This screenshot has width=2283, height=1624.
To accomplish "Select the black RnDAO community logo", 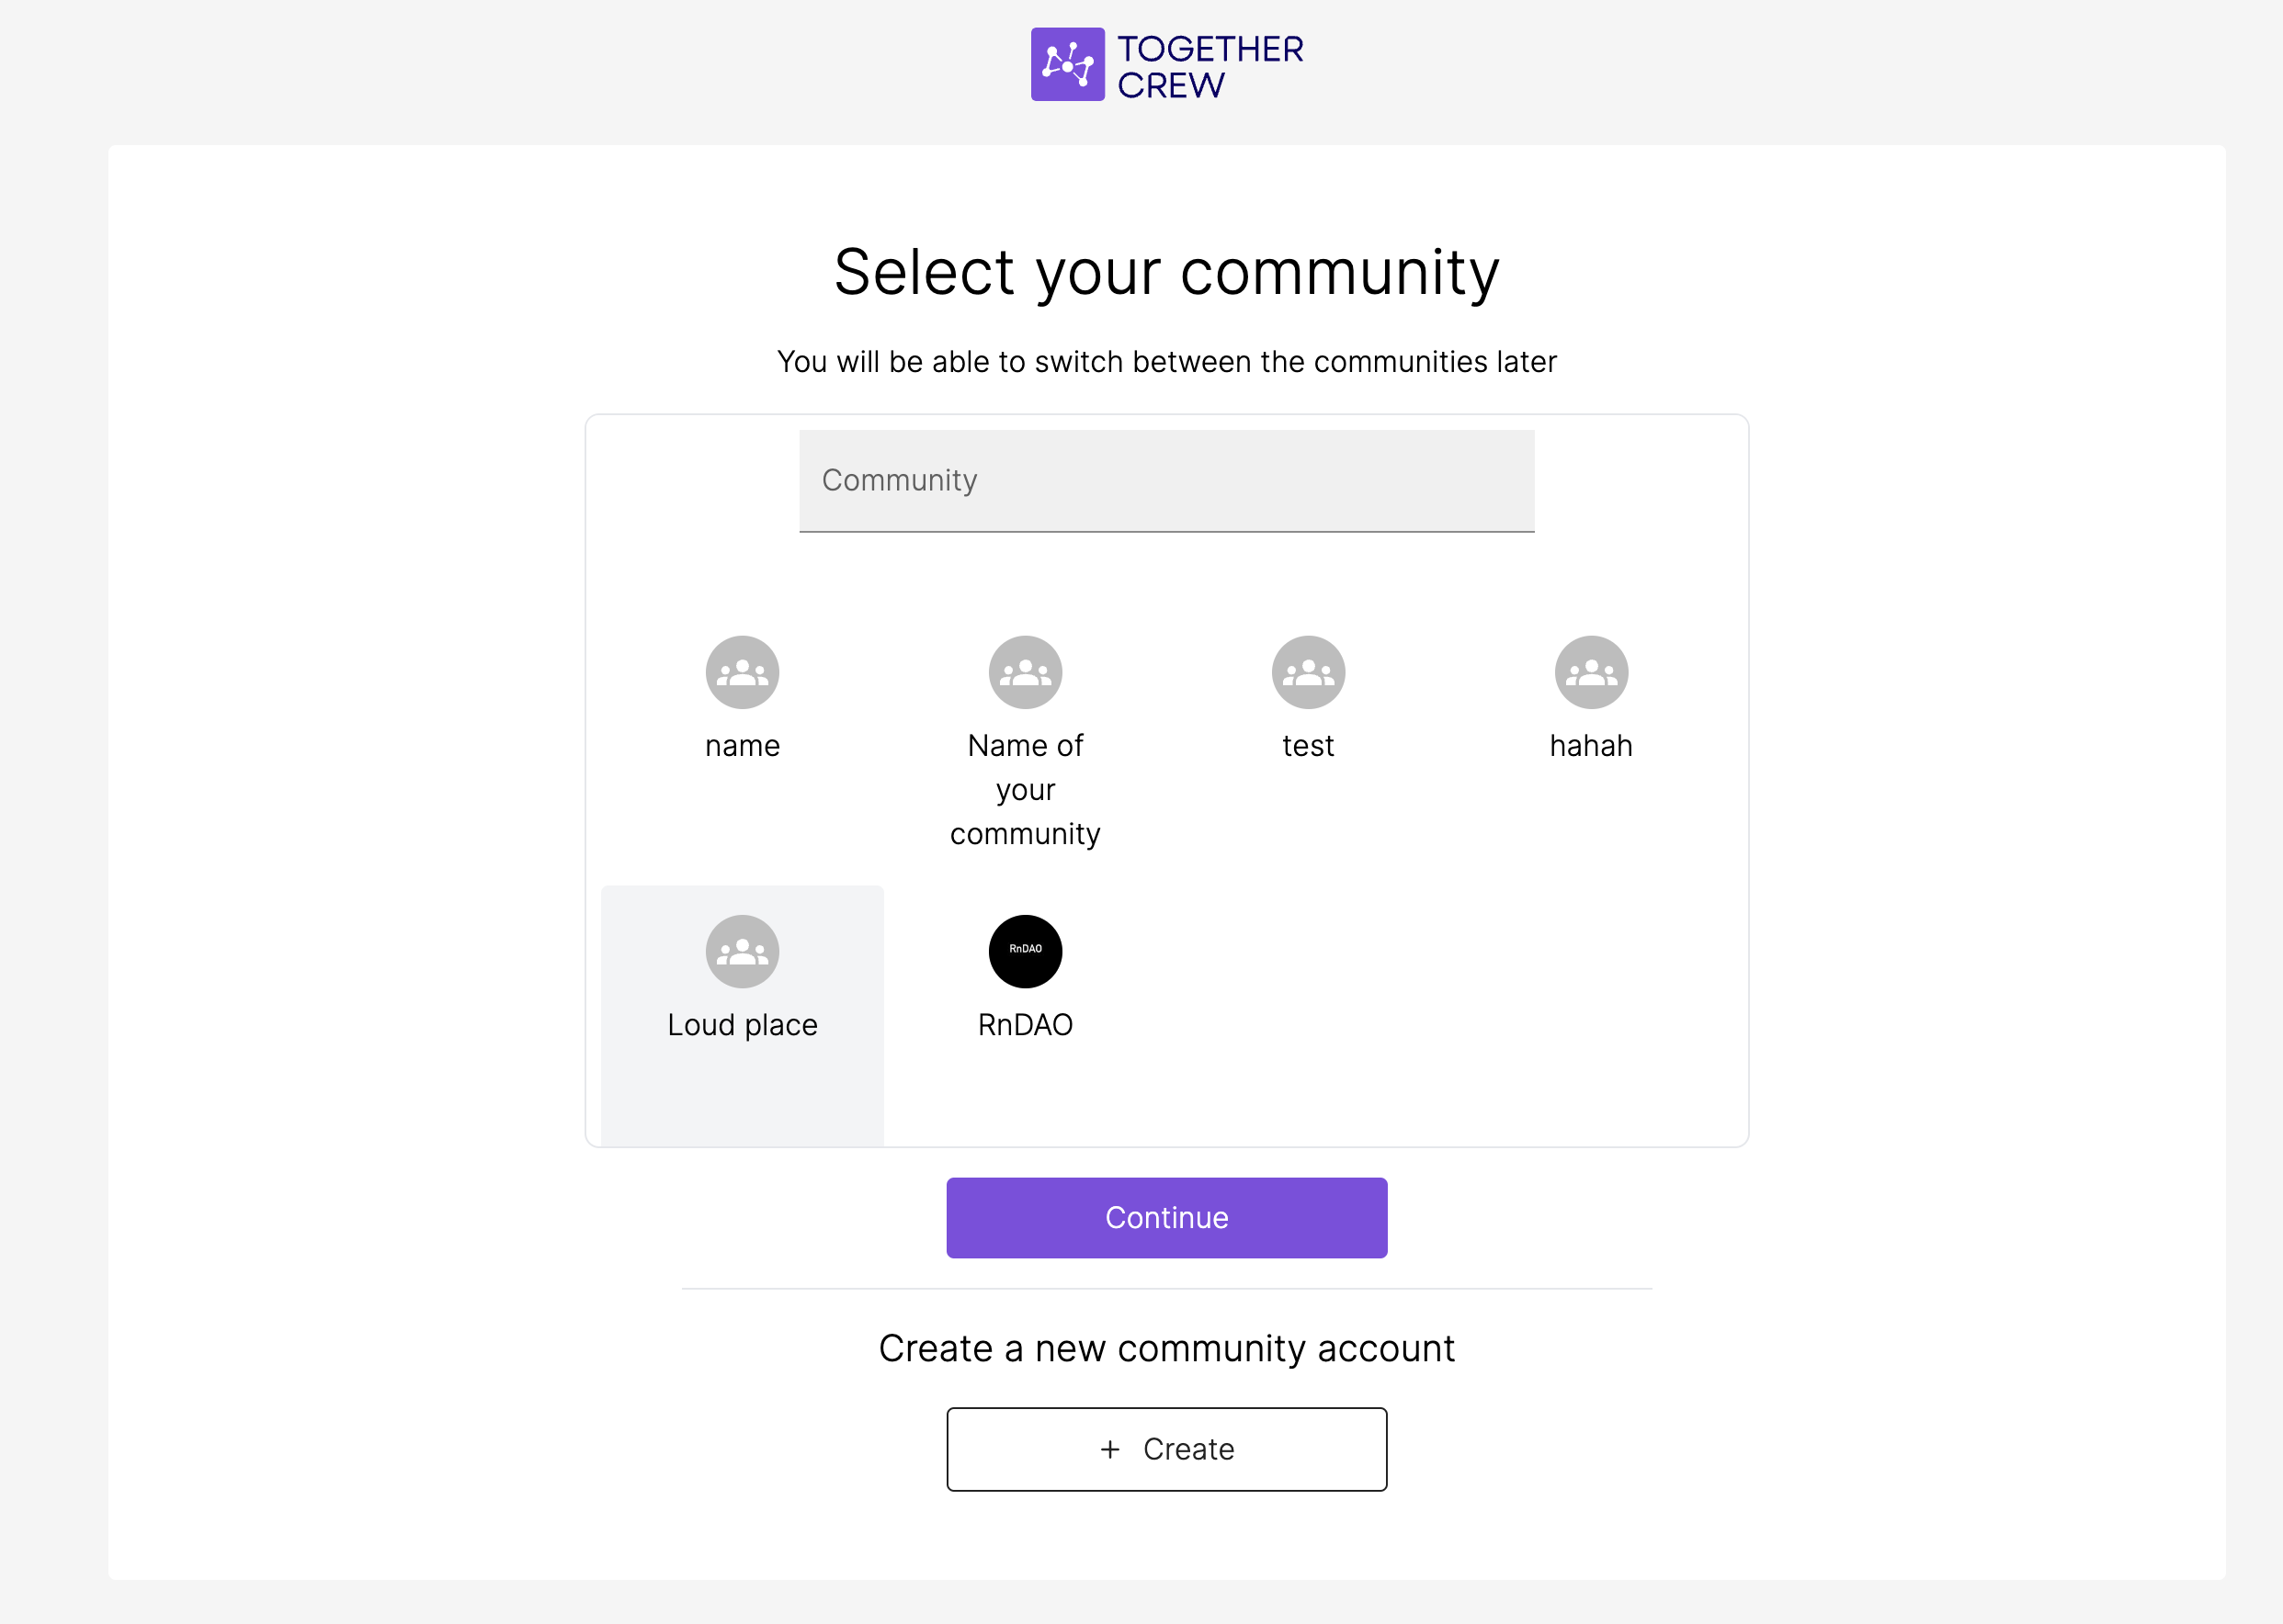I will tap(1026, 951).
